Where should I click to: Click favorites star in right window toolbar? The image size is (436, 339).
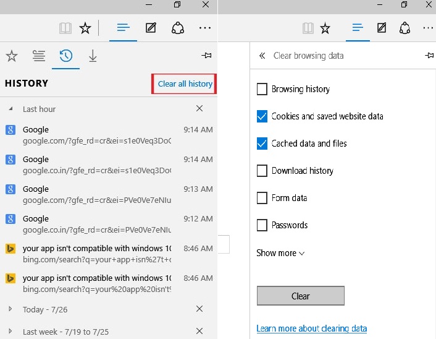pos(325,28)
